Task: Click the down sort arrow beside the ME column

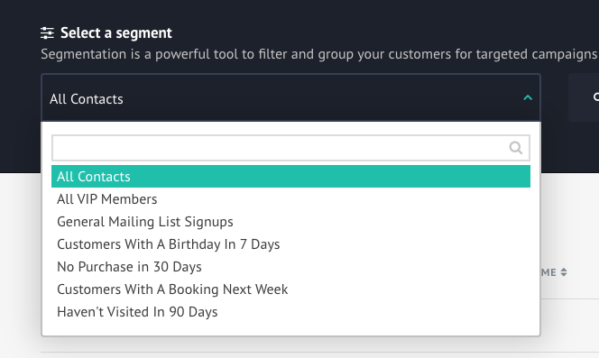Action: 564,275
